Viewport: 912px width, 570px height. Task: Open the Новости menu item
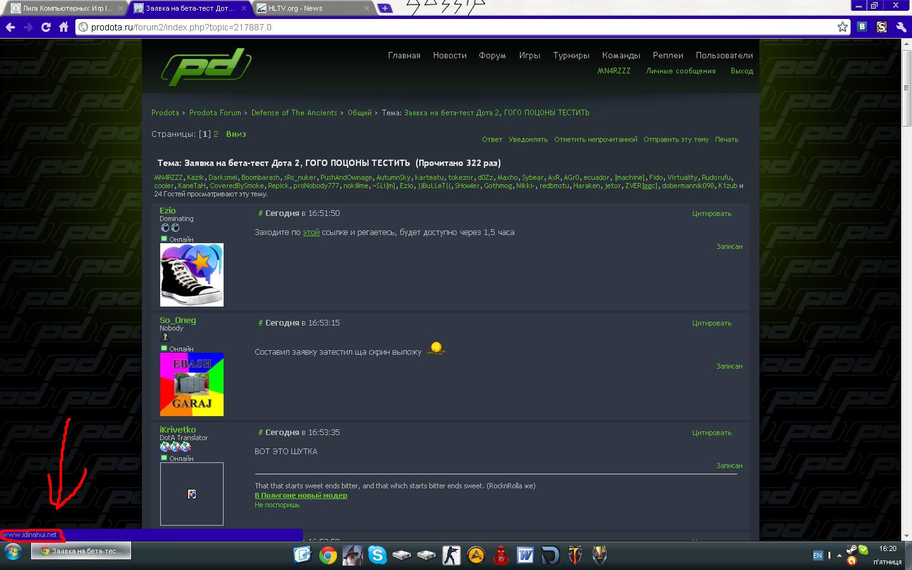pos(450,55)
